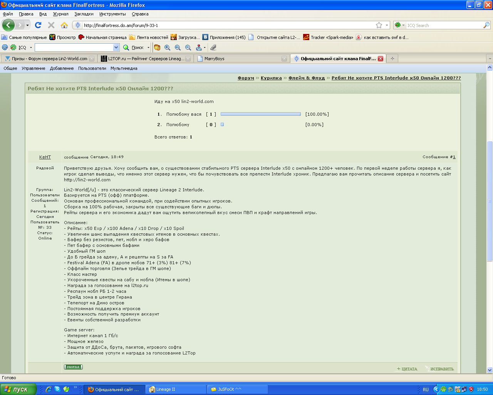This screenshot has height=395, width=493.
Task: Click the zoom reset magnifier icon
Action: pos(178,47)
